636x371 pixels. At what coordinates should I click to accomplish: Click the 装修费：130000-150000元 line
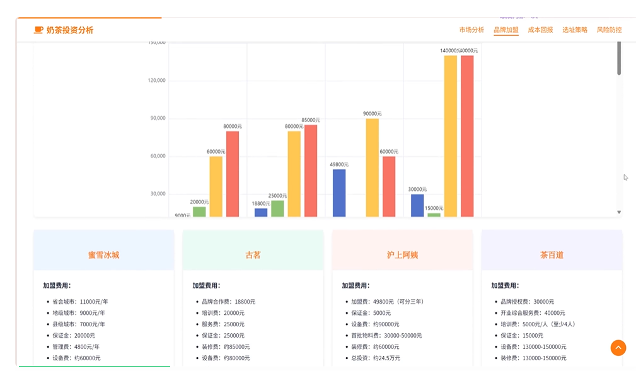point(533,358)
